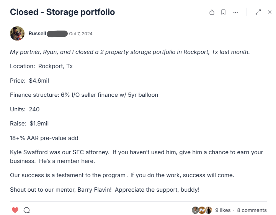
Task: Open the three-dot more options menu
Action: pos(235,12)
